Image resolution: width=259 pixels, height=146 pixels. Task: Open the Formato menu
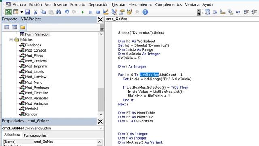coord(78,4)
